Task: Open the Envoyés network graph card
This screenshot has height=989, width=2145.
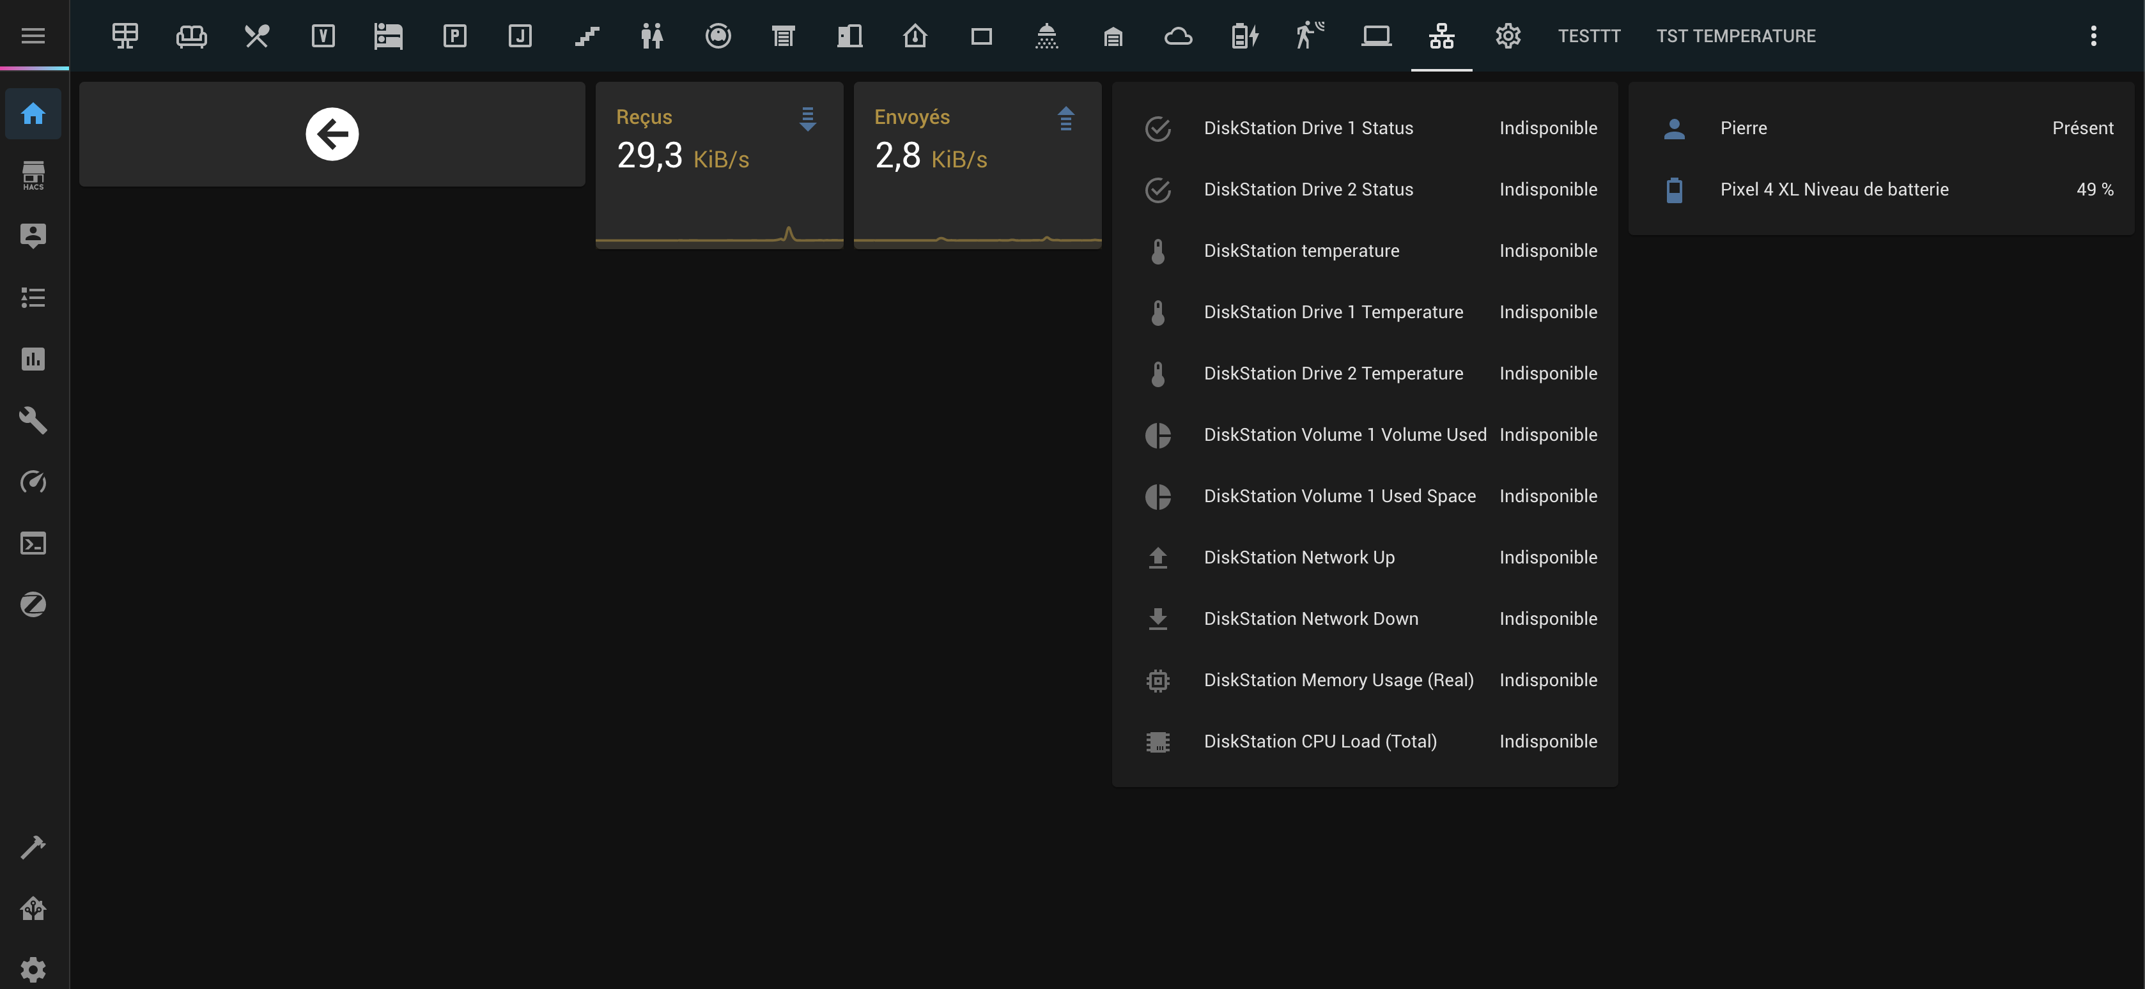Action: [x=977, y=165]
